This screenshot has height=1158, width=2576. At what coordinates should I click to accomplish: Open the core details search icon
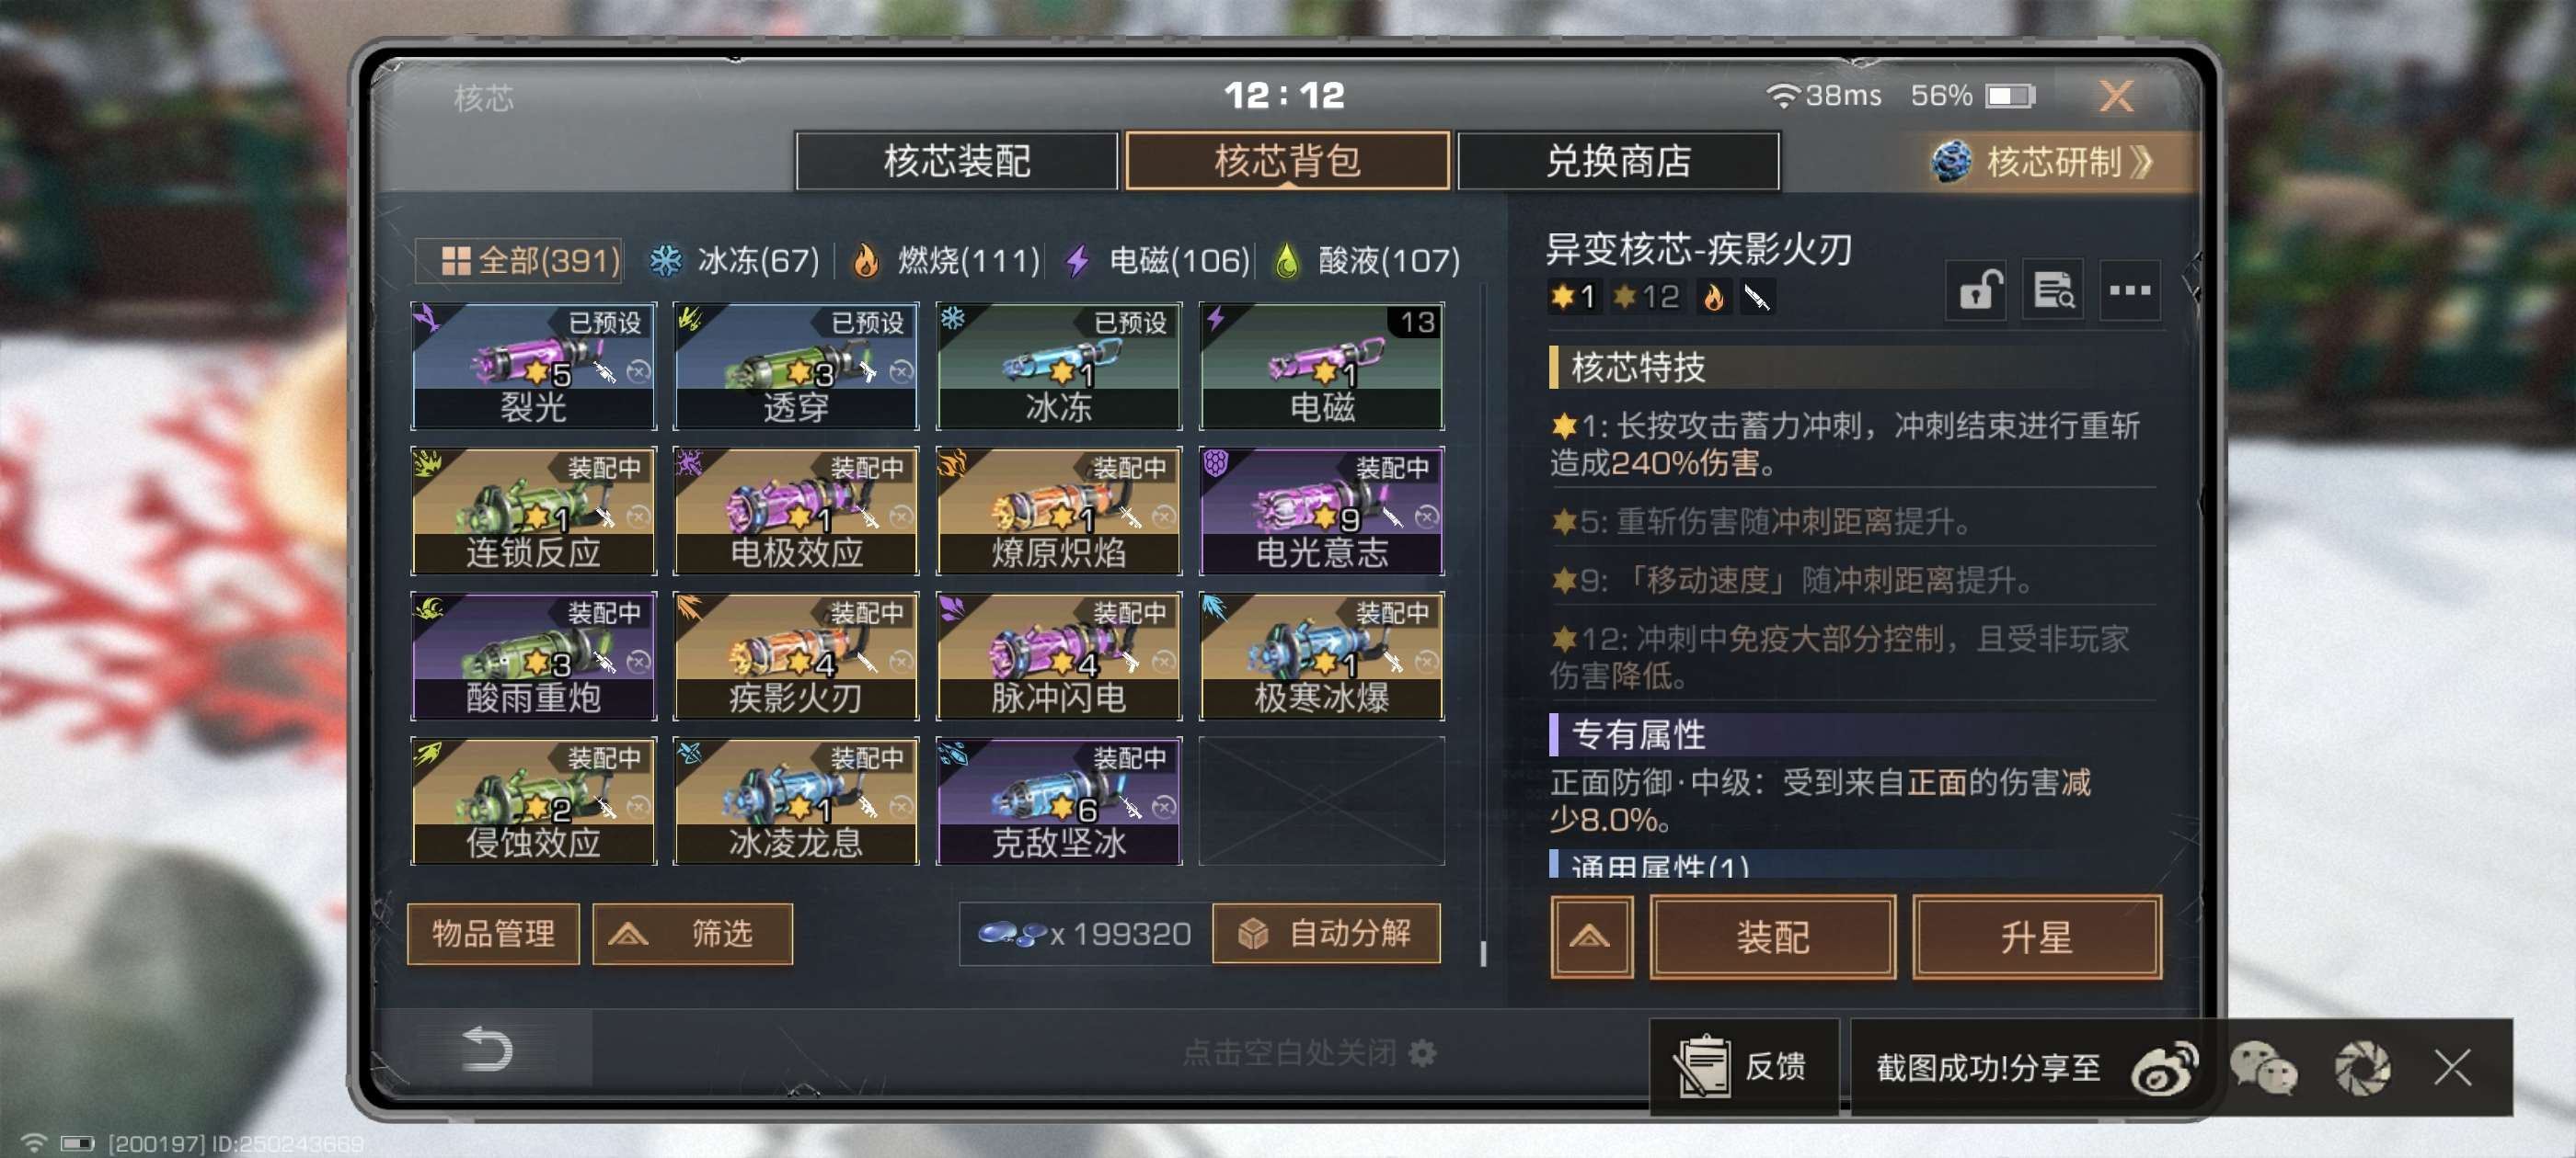click(x=2053, y=291)
